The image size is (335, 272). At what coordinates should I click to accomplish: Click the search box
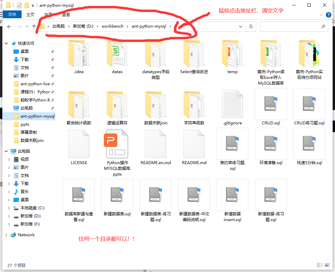pos(294,27)
